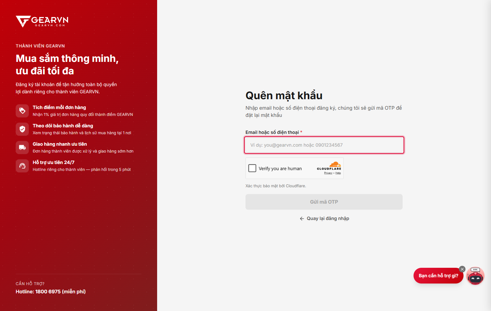491x311 pixels.
Task: Click the warranty shield icon
Action: [22, 129]
